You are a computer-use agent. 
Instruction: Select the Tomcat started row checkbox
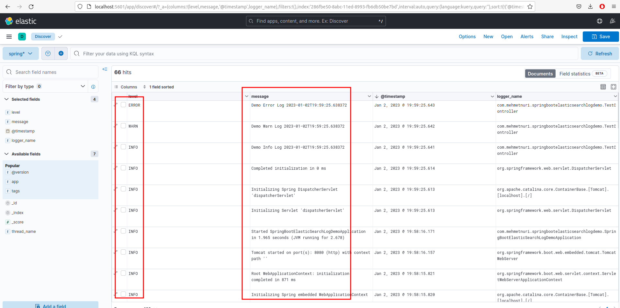coord(123,252)
